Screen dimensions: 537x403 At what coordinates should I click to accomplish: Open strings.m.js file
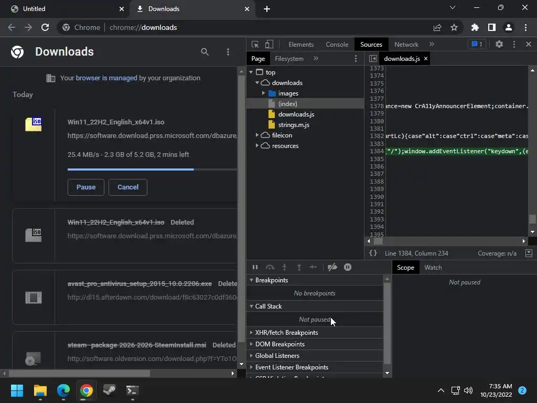tap(294, 125)
